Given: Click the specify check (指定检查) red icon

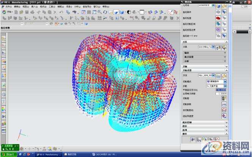Looking at the screenshot, I should tap(218, 17).
